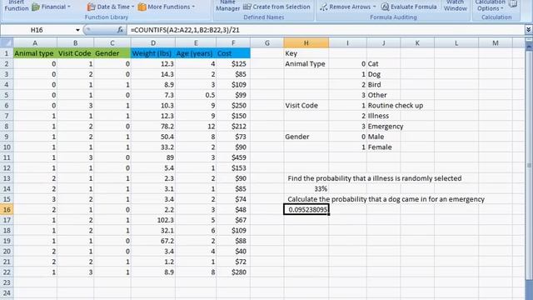Select the cell with weight 78.2

click(x=153, y=126)
